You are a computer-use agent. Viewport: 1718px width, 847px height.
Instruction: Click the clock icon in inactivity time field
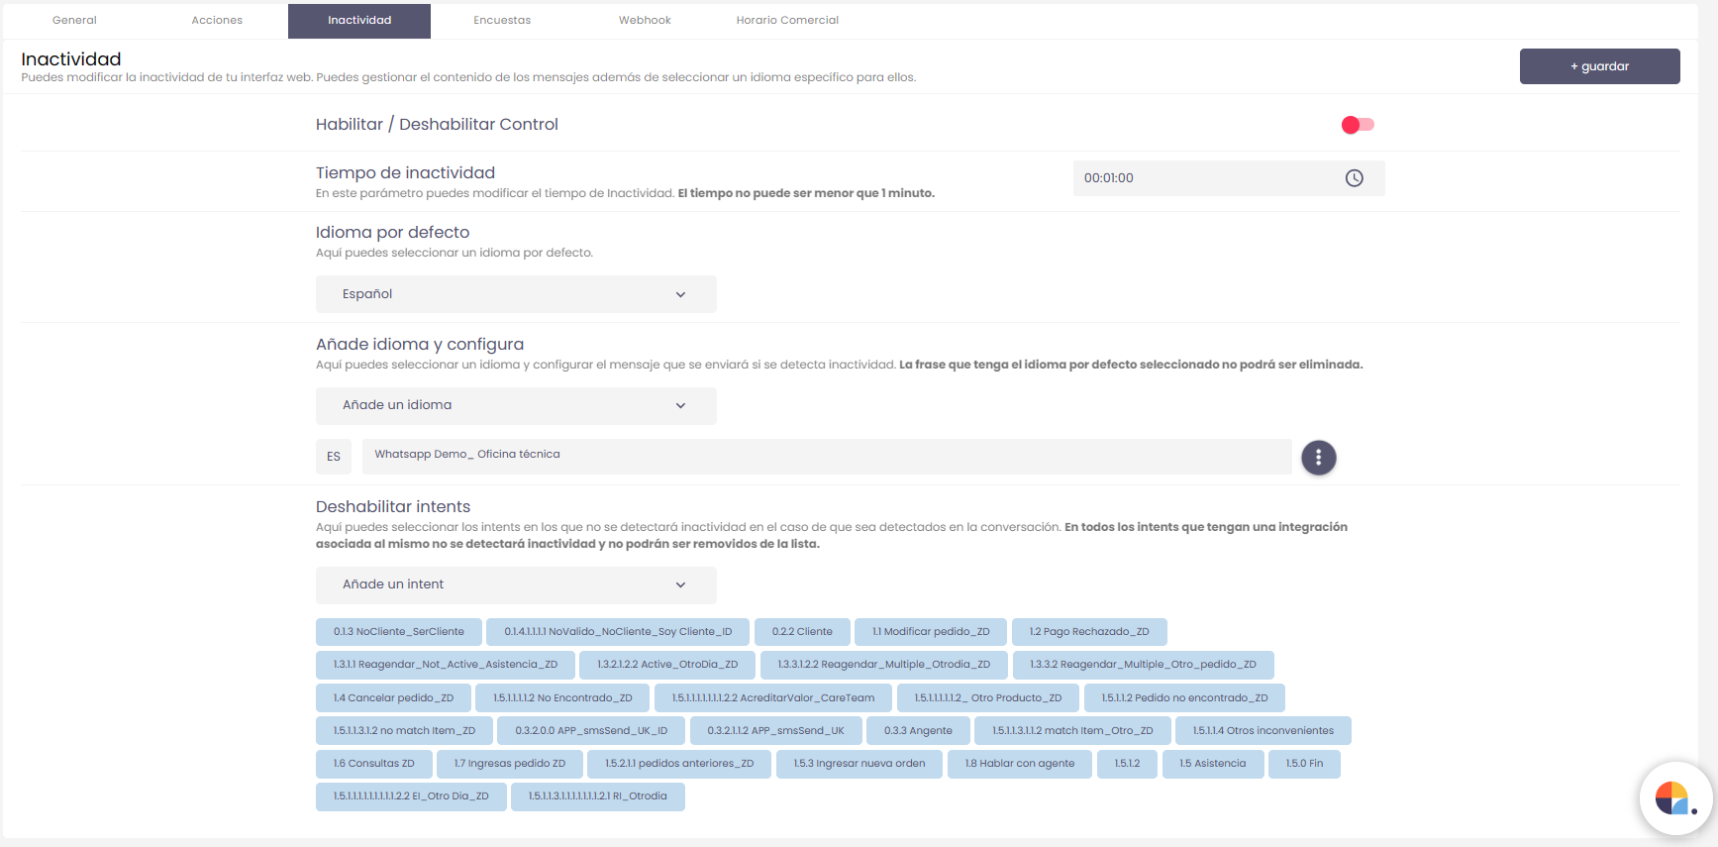coord(1354,178)
